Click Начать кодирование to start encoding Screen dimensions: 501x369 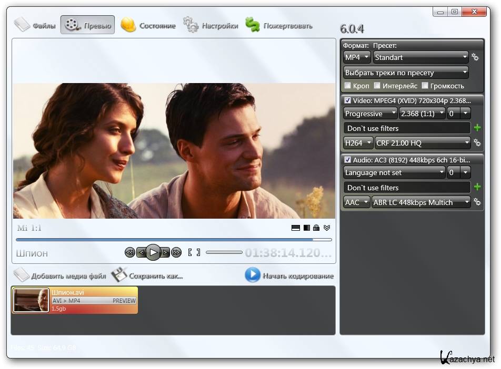pyautogui.click(x=289, y=275)
